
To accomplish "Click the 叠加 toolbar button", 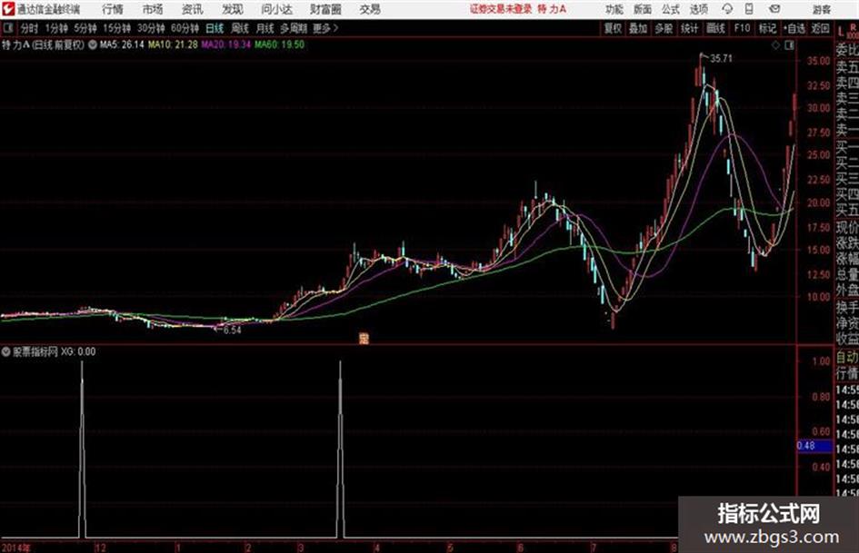I will (x=638, y=28).
